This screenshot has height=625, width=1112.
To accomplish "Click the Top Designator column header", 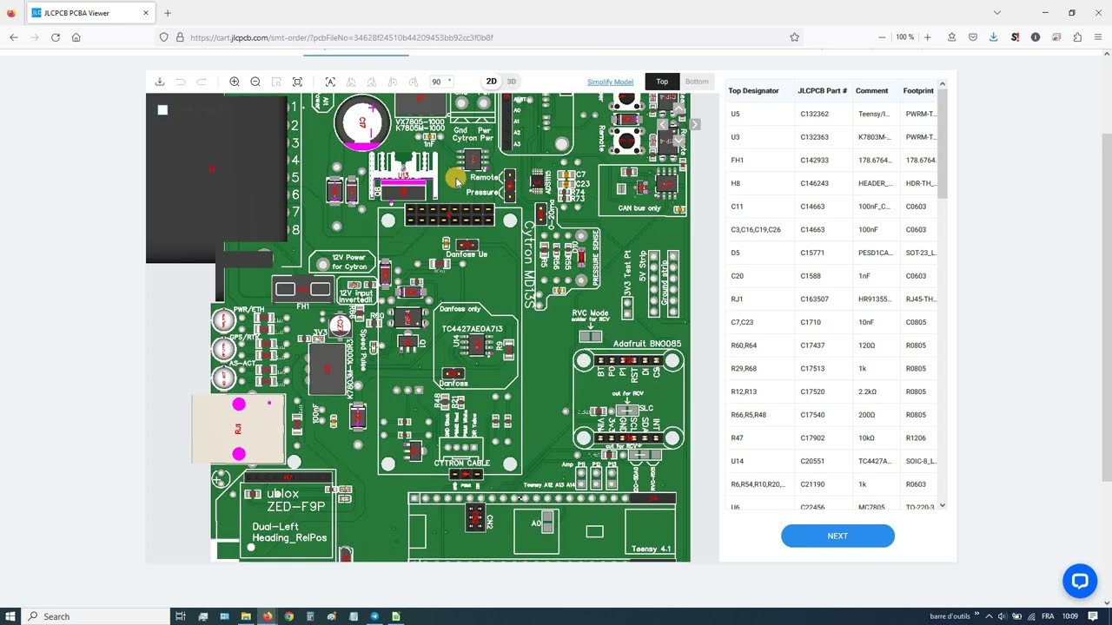I will pos(753,90).
